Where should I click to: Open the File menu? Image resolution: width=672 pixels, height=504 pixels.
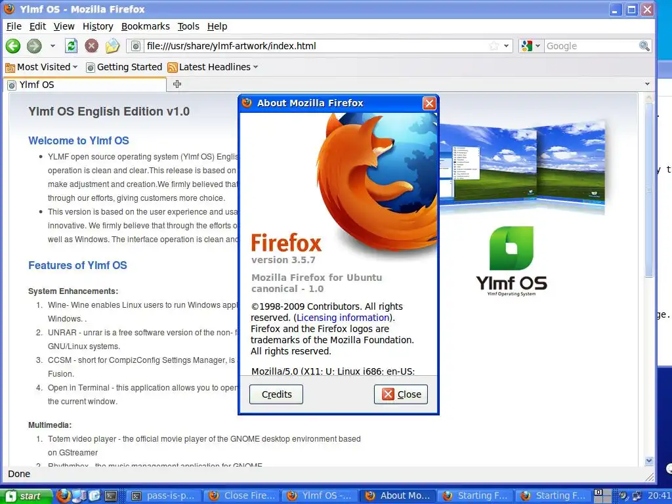coord(14,26)
